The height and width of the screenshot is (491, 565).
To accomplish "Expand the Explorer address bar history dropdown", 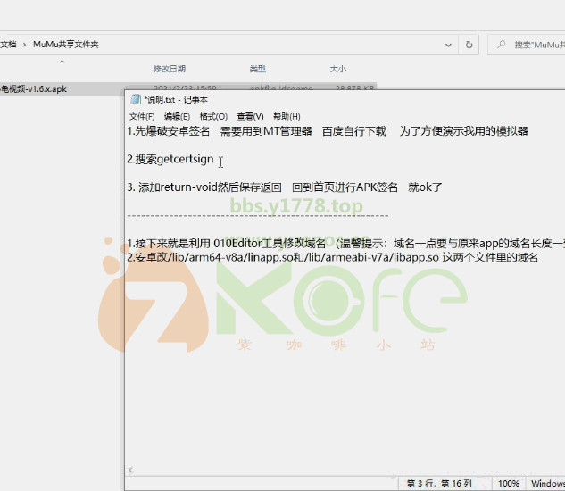I will click(448, 45).
